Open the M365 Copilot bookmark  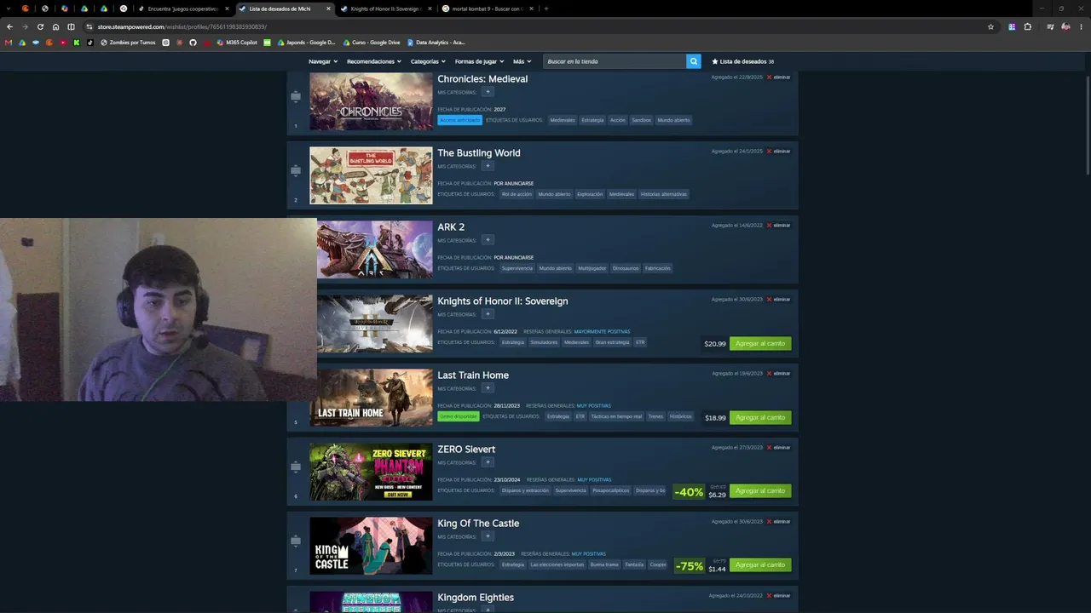(x=237, y=43)
